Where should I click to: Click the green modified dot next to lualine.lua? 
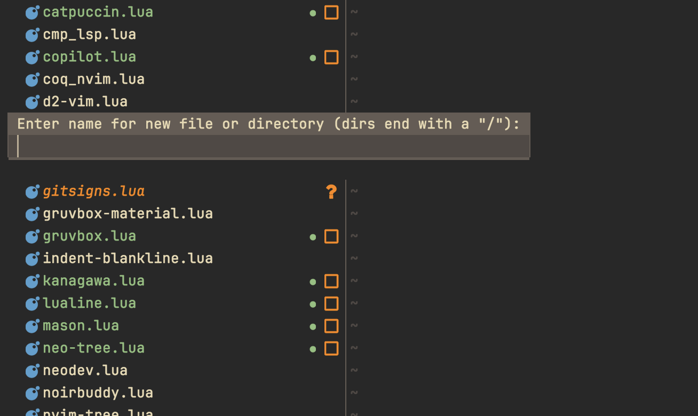coord(313,303)
